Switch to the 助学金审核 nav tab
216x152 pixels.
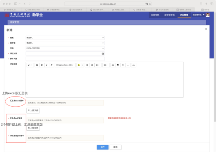(169, 15)
